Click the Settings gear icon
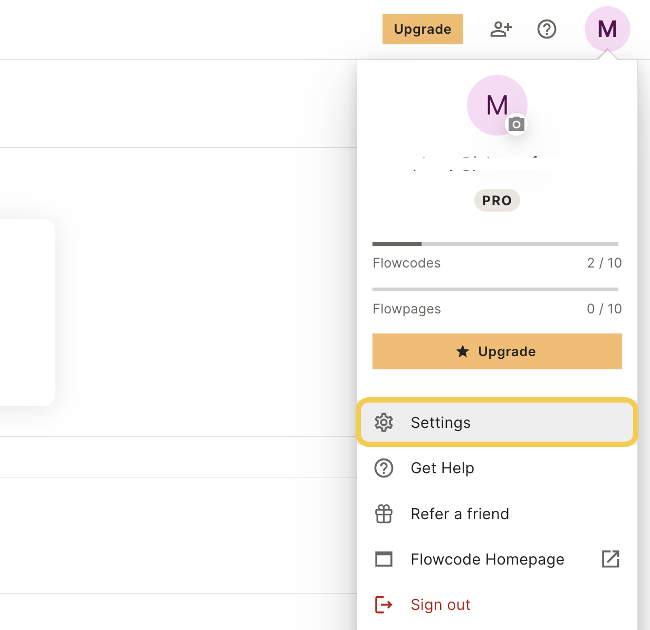 (384, 423)
